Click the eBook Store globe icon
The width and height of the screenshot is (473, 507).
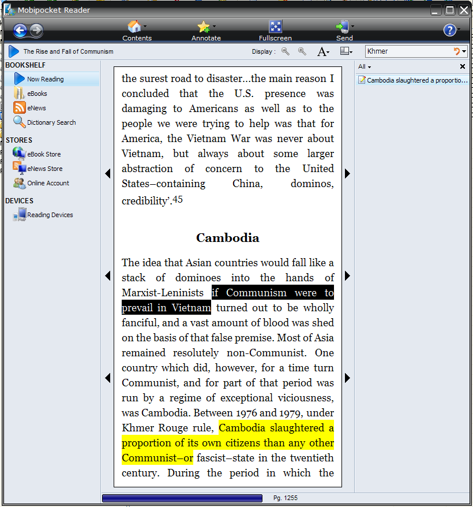[x=20, y=154]
